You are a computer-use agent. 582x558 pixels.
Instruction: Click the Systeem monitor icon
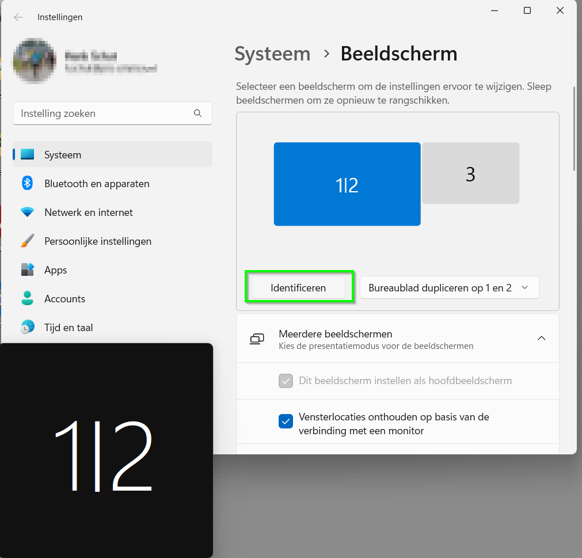coord(28,155)
